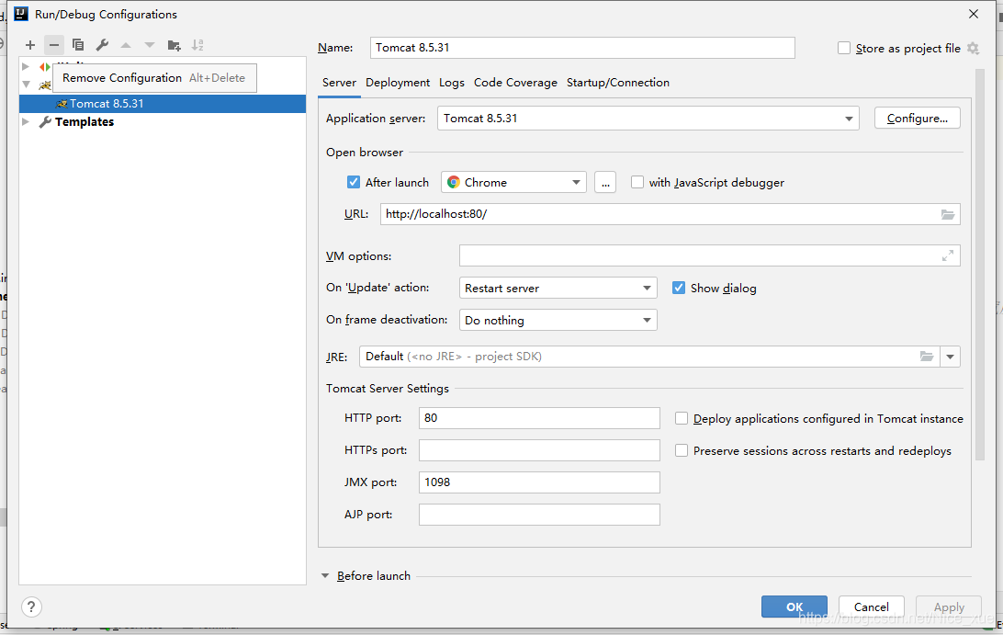Expand the VM options field icon
This screenshot has width=1003, height=635.
(947, 256)
